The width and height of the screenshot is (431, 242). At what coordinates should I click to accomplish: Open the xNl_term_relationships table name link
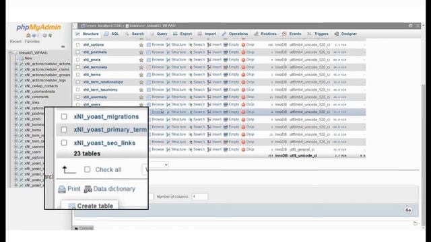103,82
